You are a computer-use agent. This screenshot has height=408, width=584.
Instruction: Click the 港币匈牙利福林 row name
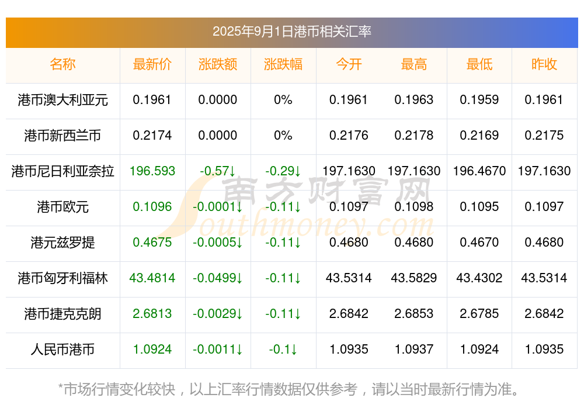[x=62, y=278]
